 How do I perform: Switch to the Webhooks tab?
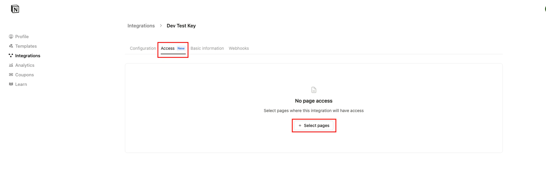pos(239,48)
